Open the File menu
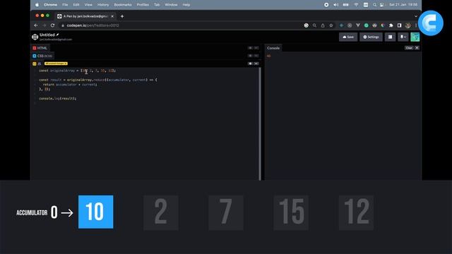This screenshot has width=452, height=254. point(65,5)
